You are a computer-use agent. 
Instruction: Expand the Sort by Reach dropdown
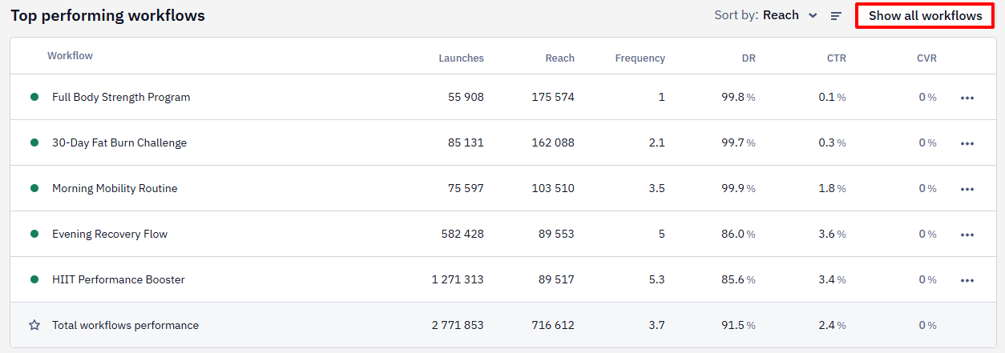766,15
